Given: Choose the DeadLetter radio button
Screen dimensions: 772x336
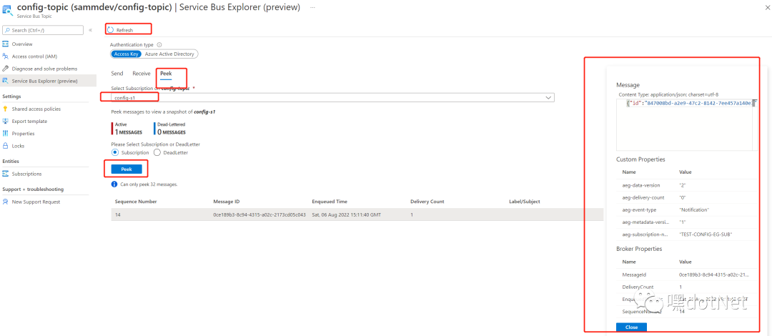Looking at the screenshot, I should point(157,153).
